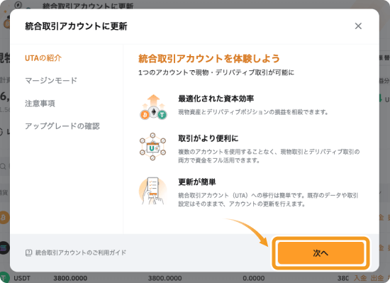Image resolution: width=390 pixels, height=283 pixels.
Task: Click the USDT row label in background page
Action: coord(22,278)
